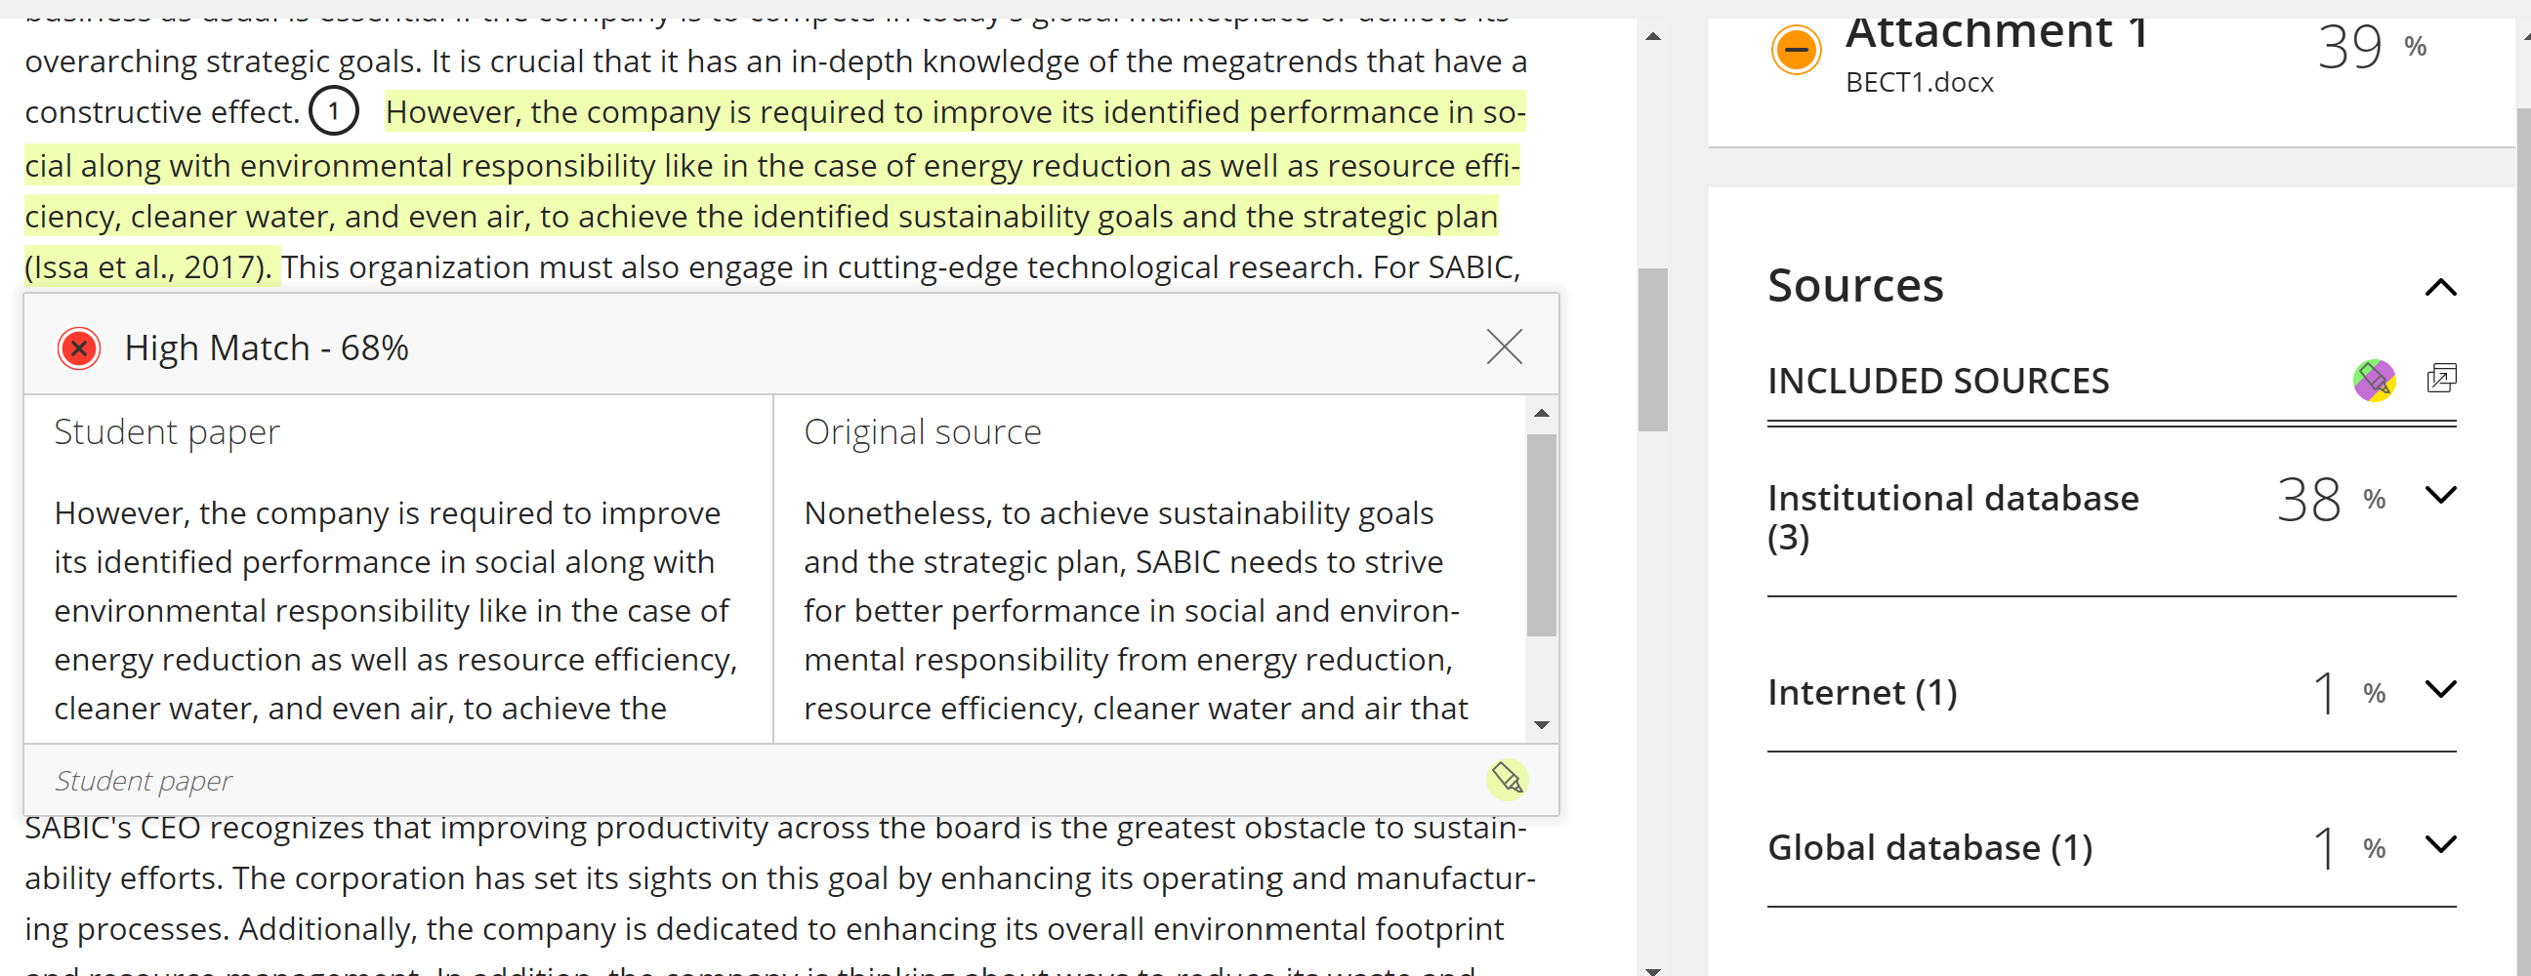Screen dimensions: 2531x976
Task: Click the Student paper footer label
Action: click(144, 781)
